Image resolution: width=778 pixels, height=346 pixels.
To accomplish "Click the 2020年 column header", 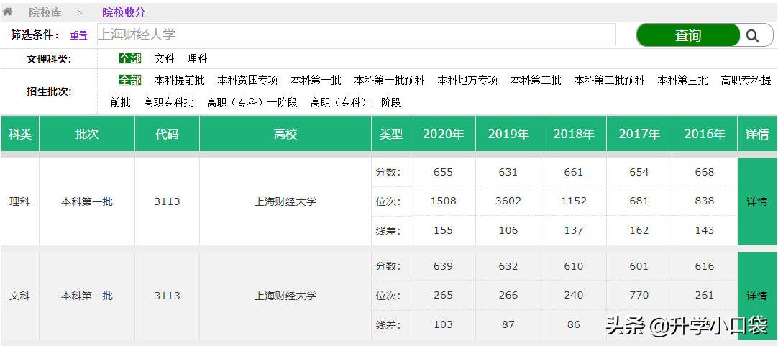I will (x=443, y=134).
